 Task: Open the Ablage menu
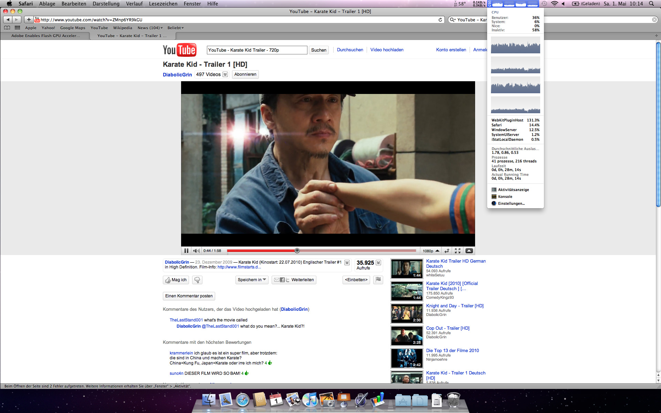coord(47,4)
